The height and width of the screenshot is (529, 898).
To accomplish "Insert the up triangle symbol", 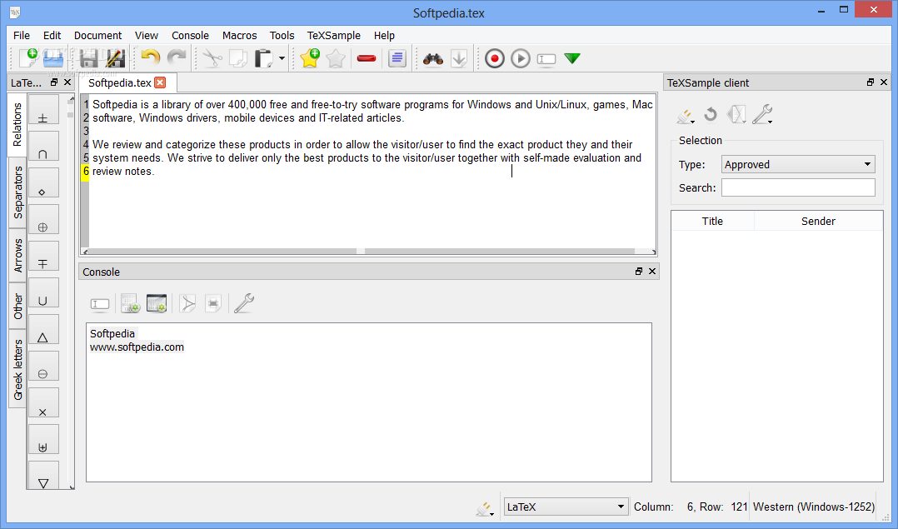I will point(43,329).
